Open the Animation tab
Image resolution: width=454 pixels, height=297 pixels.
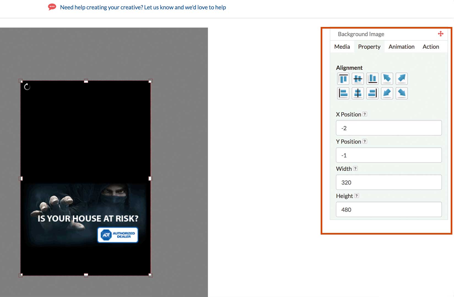[401, 47]
